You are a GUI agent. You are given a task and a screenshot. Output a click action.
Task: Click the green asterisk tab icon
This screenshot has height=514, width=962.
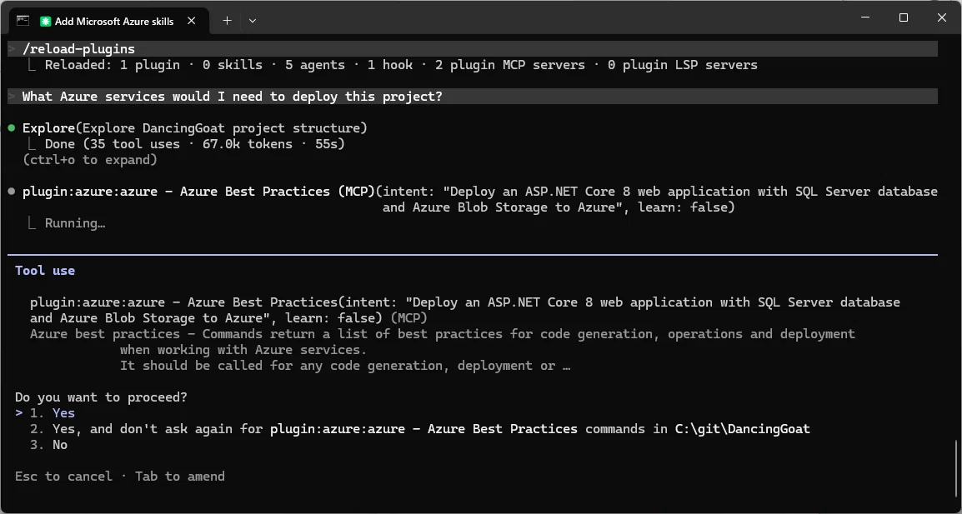(45, 21)
